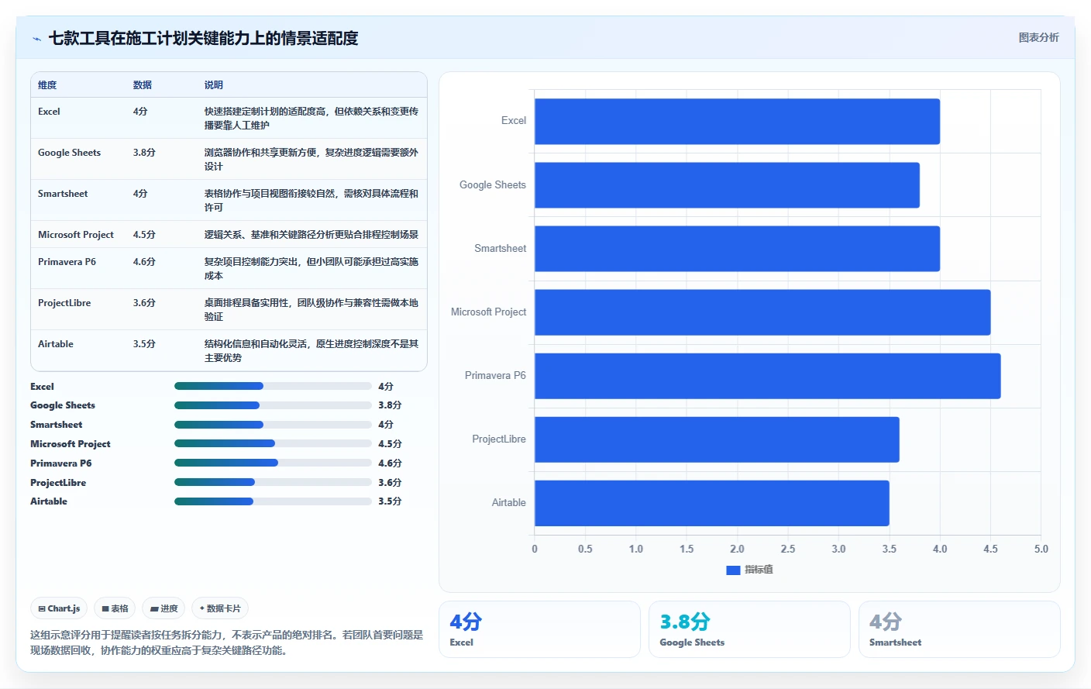
Task: Click the Microsoft Project progress bar
Action: (273, 443)
